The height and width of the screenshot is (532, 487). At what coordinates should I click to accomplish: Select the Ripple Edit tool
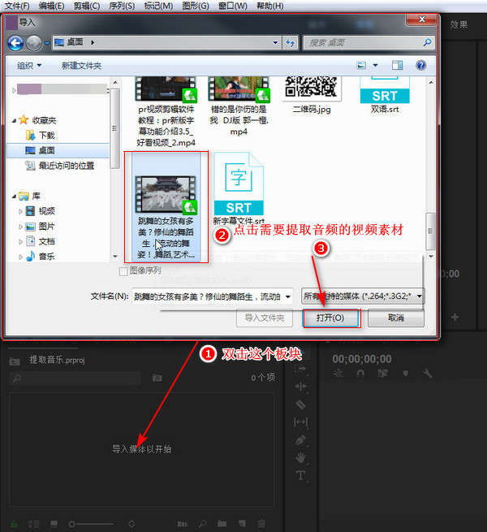301,387
